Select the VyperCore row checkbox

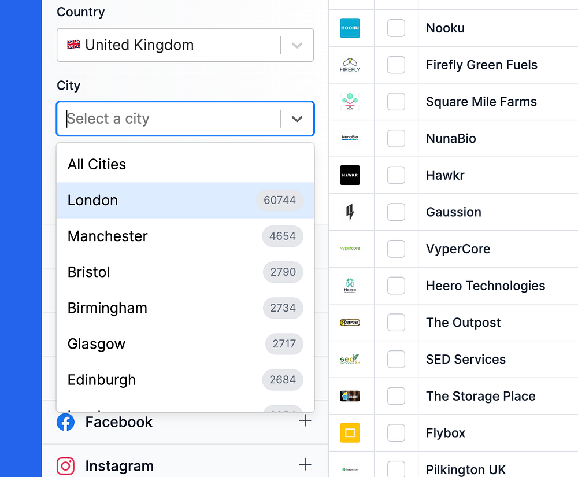tap(396, 249)
